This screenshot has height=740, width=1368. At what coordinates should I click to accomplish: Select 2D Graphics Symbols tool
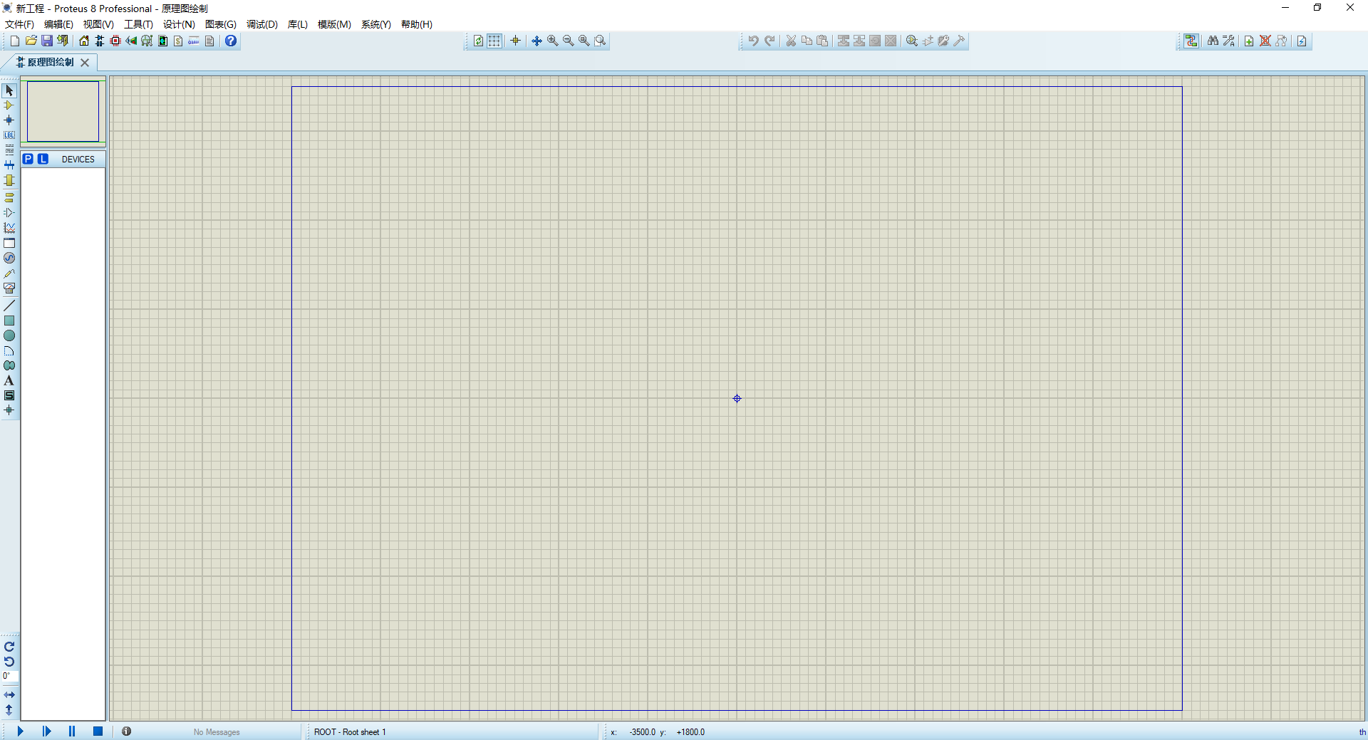tap(9, 395)
